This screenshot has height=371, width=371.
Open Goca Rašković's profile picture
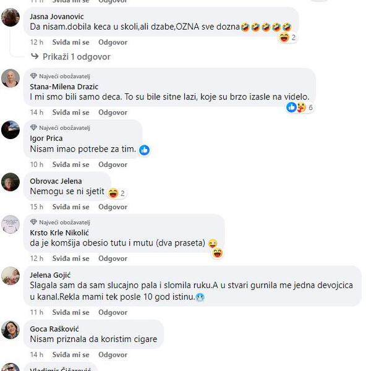coord(11,330)
